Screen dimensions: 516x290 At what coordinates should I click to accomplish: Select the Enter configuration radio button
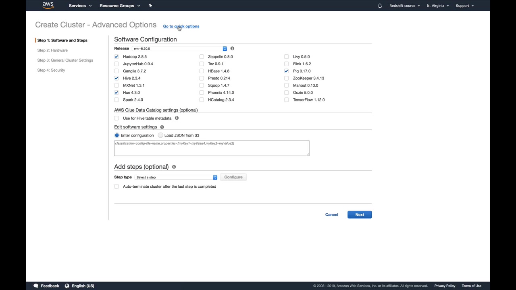tap(117, 135)
